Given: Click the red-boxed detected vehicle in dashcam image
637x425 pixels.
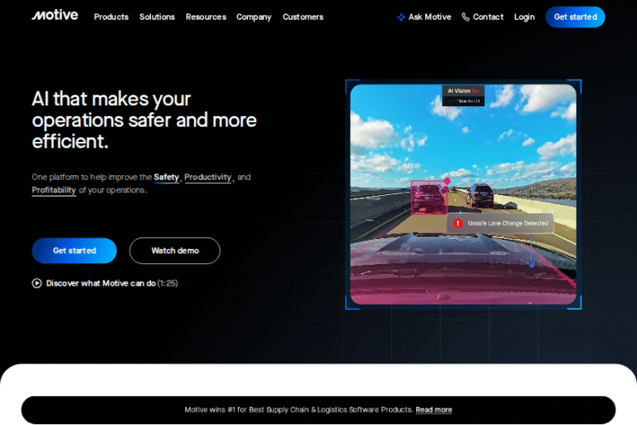Looking at the screenshot, I should [429, 198].
